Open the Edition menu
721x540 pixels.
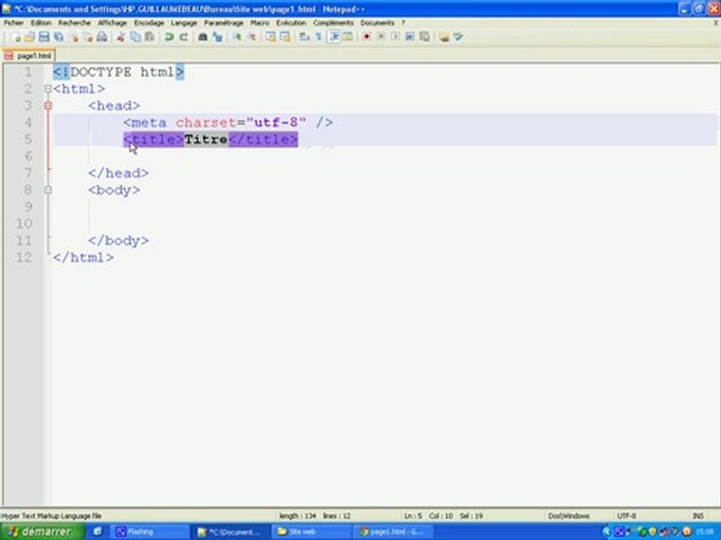pyautogui.click(x=41, y=22)
